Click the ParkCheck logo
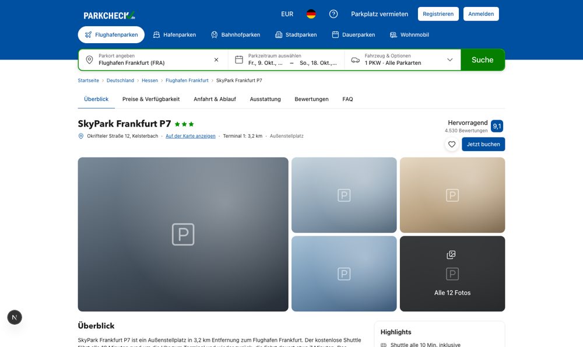This screenshot has height=347, width=583. (110, 15)
